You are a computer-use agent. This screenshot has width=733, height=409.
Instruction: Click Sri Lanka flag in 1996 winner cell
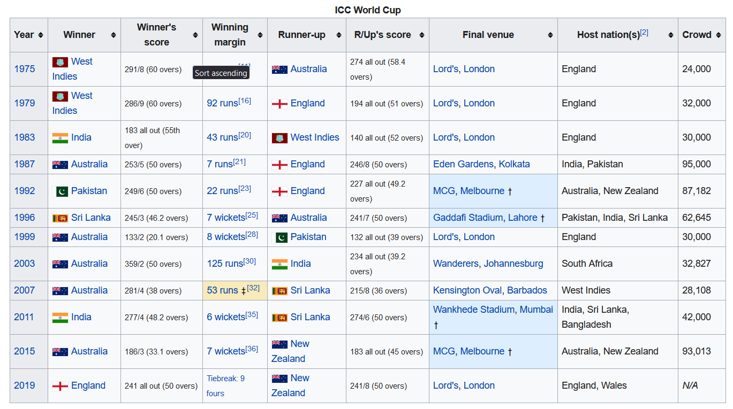(x=60, y=218)
